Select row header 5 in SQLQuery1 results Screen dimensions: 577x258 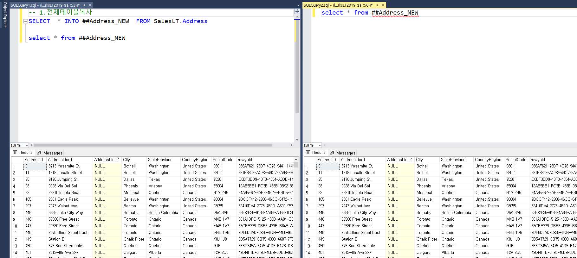(x=17, y=193)
